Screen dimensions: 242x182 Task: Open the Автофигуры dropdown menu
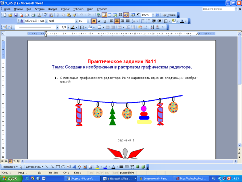(x=35, y=167)
